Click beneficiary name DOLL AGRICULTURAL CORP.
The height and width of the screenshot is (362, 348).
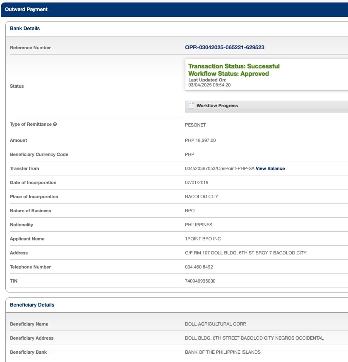click(x=216, y=324)
